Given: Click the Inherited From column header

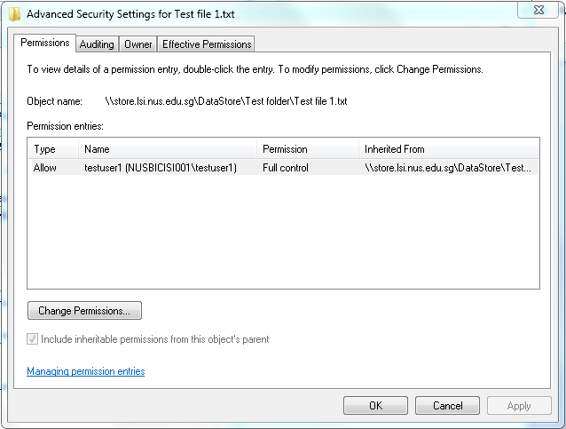Looking at the screenshot, I should point(448,149).
